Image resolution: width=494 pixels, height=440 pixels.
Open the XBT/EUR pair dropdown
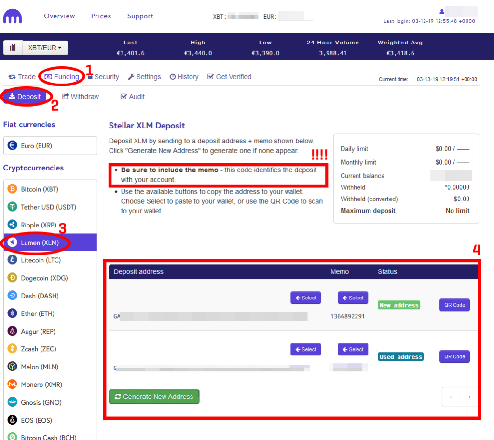(45, 48)
